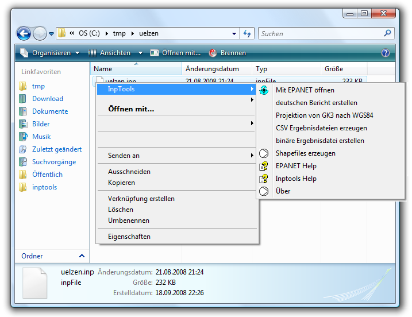Open the Suchvorgänge favorite link
The width and height of the screenshot is (412, 317).
(x=54, y=162)
